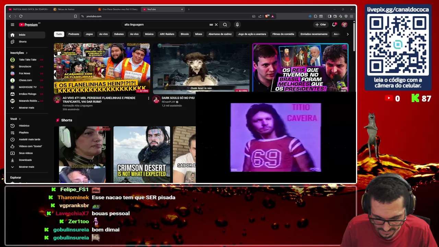Activate voice search microphone
439x247 pixels.
[x=237, y=25]
